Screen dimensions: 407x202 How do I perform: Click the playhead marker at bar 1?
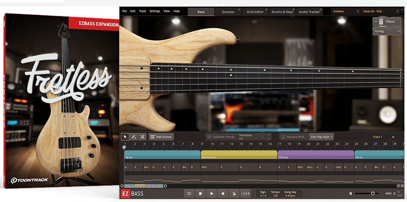tap(124, 147)
